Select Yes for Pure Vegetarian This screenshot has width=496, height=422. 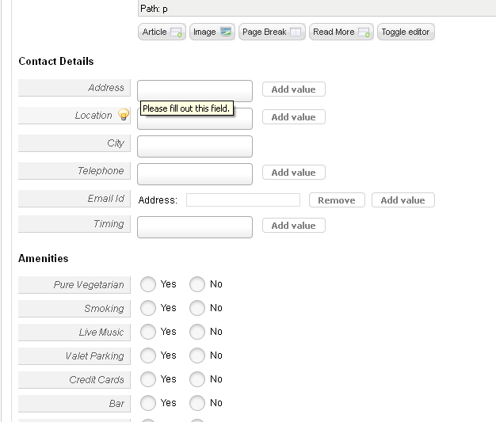click(x=148, y=284)
